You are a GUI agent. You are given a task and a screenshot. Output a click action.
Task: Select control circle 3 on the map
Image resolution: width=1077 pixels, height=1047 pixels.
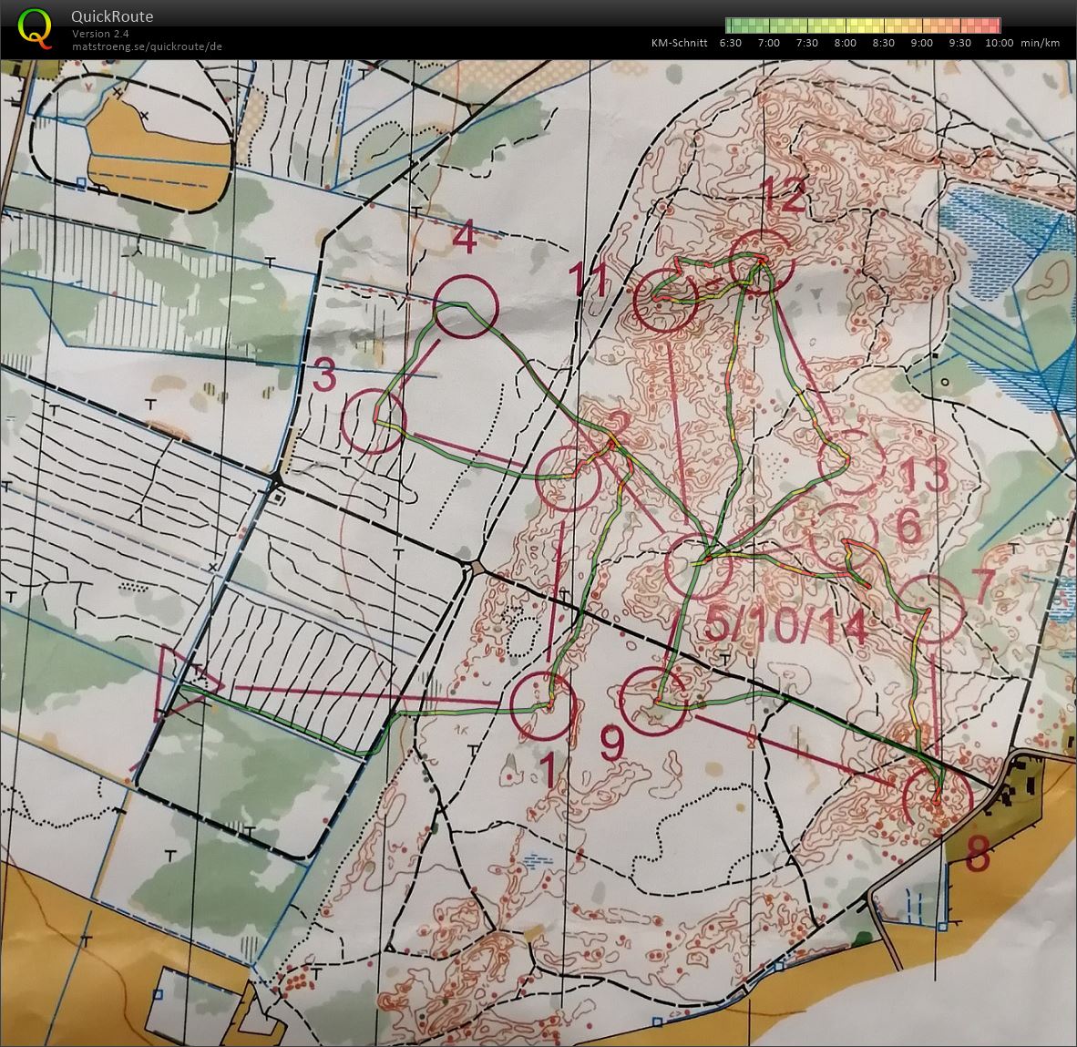click(x=373, y=420)
